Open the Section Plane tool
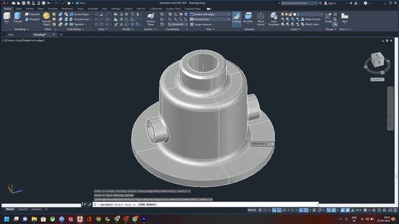399x224 pixels. [x=151, y=19]
